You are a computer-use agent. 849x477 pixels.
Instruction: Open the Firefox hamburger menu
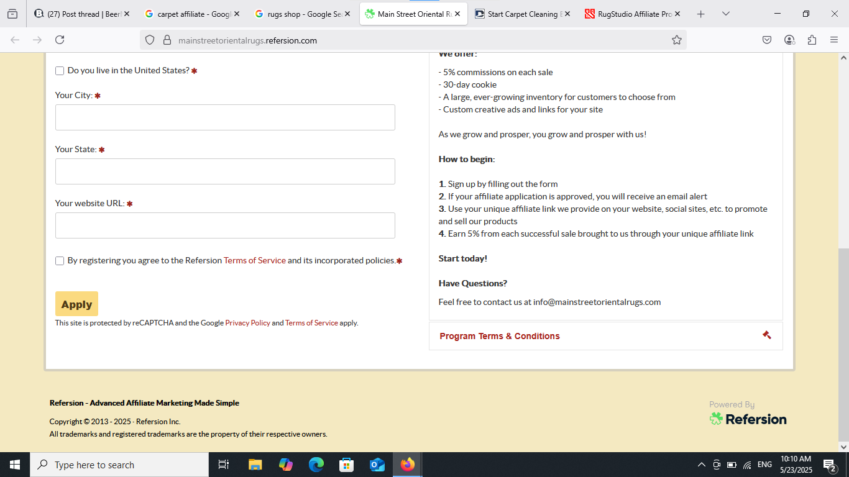tap(834, 40)
